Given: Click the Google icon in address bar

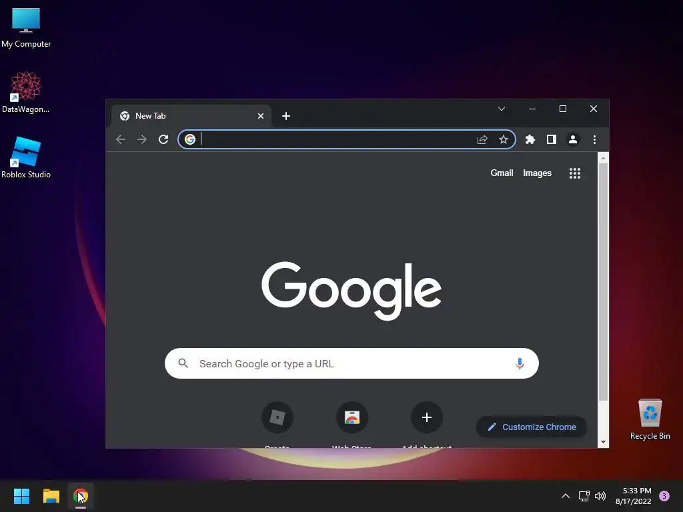Looking at the screenshot, I should pos(190,139).
